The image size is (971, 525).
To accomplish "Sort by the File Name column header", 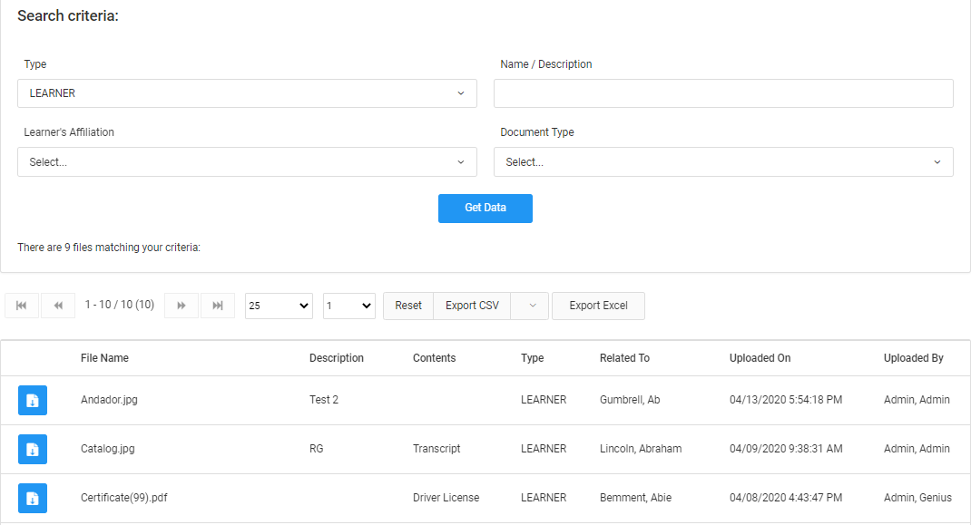I will point(104,358).
